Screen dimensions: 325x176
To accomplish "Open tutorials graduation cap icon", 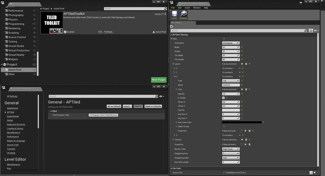I will (301, 3).
